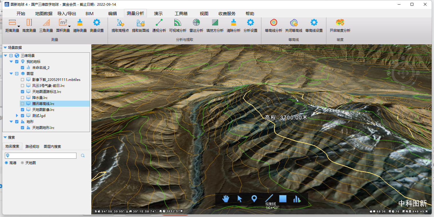The height and width of the screenshot is (217, 434).
Task: Collapse the 场景数据 panel
Action: [5, 48]
